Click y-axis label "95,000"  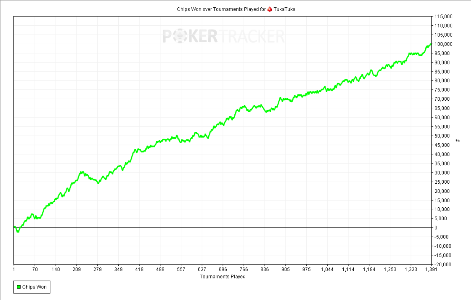442,53
